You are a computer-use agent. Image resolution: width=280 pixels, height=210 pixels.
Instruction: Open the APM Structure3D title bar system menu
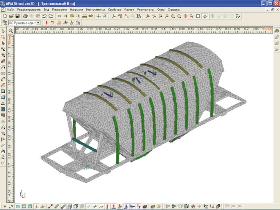[x=3, y=3]
